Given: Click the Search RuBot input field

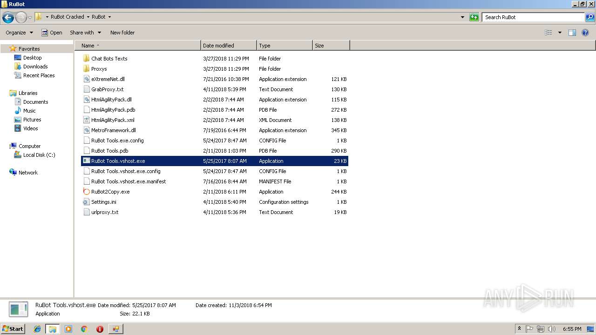Looking at the screenshot, I should (533, 17).
